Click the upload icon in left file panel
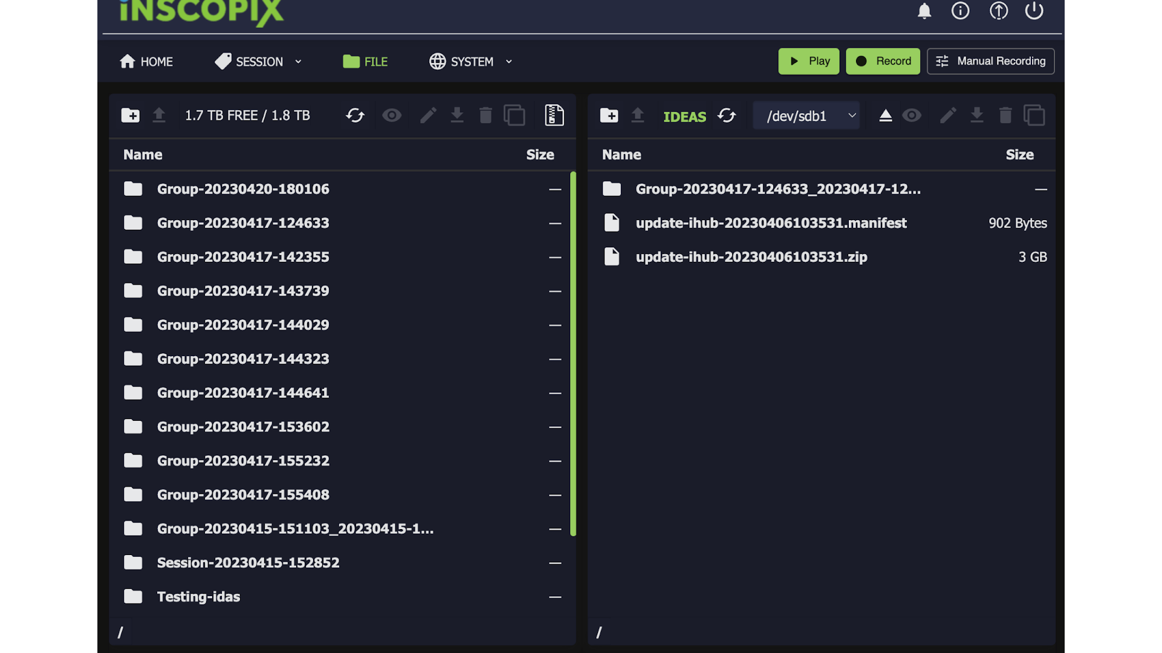Viewport: 1162px width, 653px height. [x=159, y=115]
